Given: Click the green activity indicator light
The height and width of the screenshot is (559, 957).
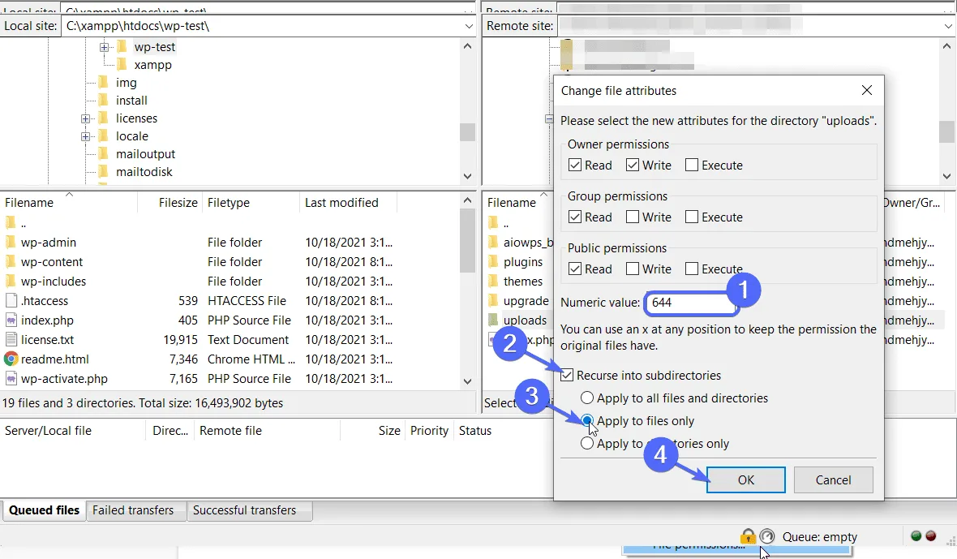Looking at the screenshot, I should click(916, 535).
